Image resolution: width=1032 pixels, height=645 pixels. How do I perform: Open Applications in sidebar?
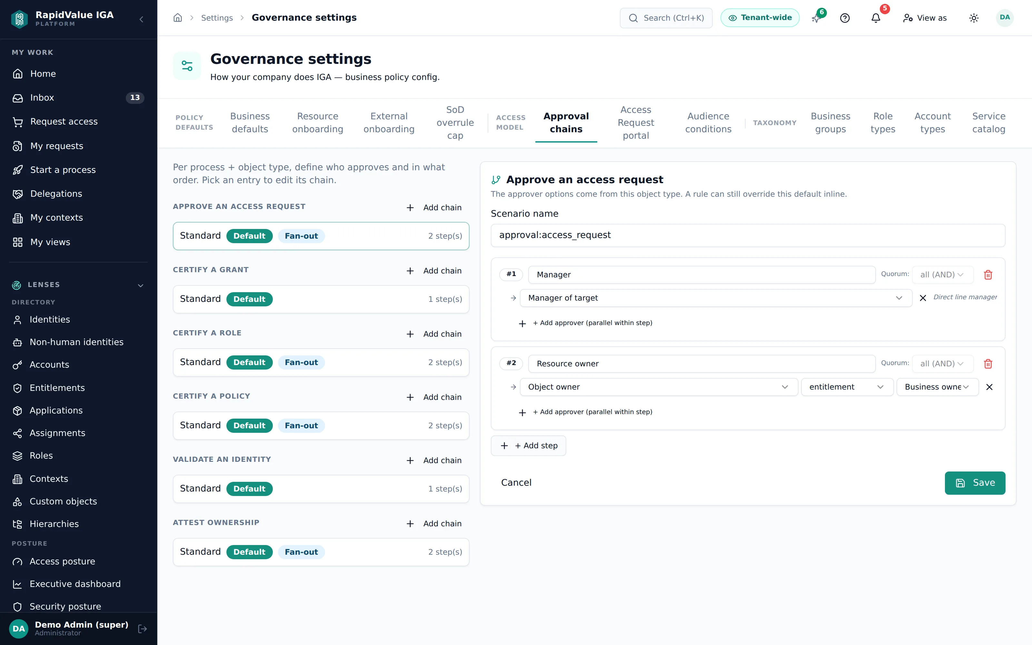[78, 410]
